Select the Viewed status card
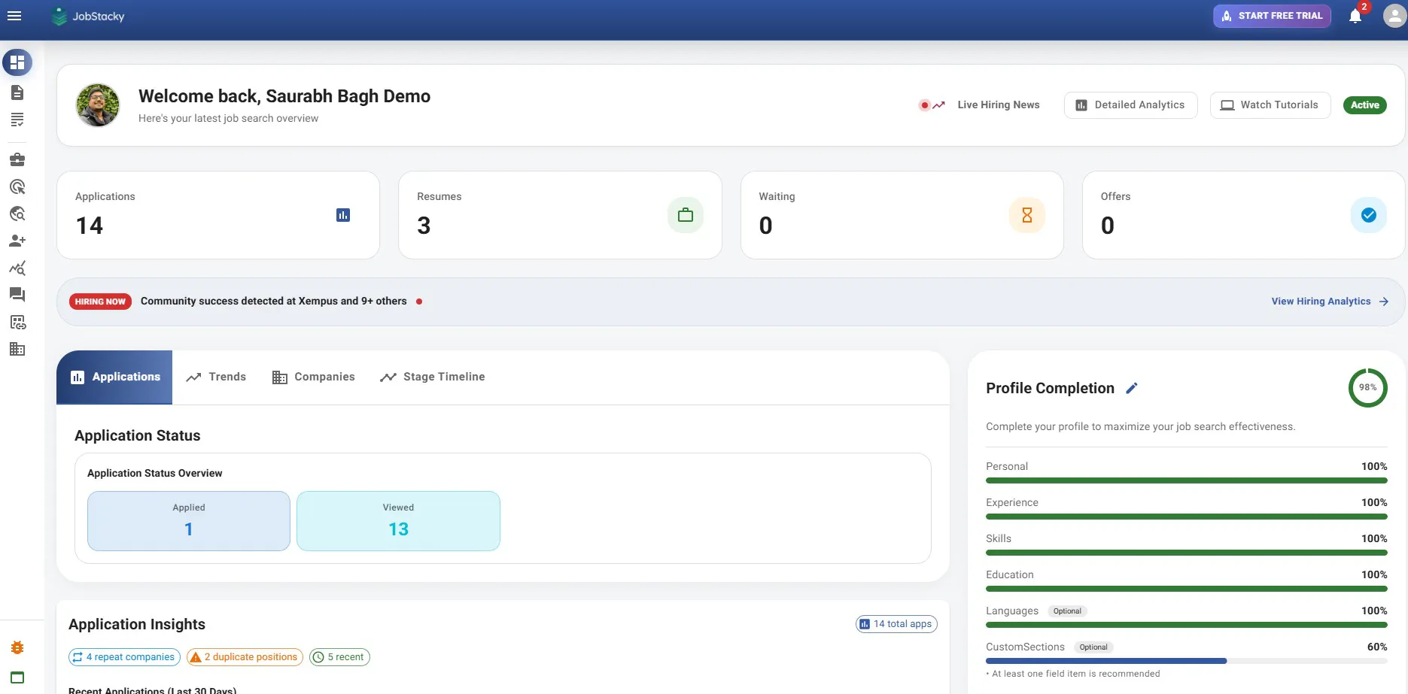The height and width of the screenshot is (694, 1408). 398,521
